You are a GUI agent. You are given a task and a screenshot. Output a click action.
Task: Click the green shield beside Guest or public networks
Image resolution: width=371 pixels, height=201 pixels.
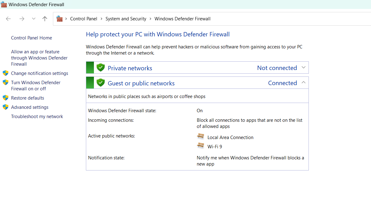tap(100, 83)
